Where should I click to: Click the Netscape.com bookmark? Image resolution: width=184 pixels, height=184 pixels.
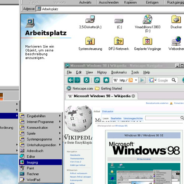(80, 88)
